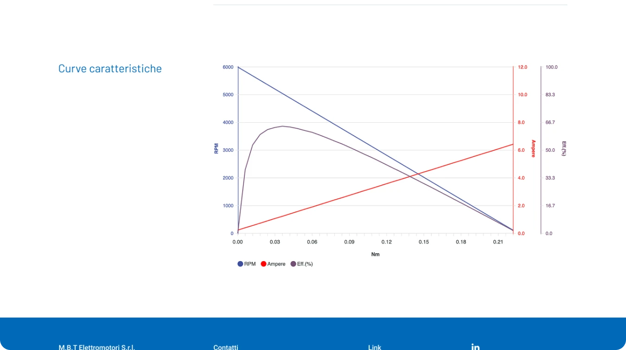Select the vertical Ampere axis title
Image resolution: width=626 pixels, height=350 pixels.
coord(533,149)
